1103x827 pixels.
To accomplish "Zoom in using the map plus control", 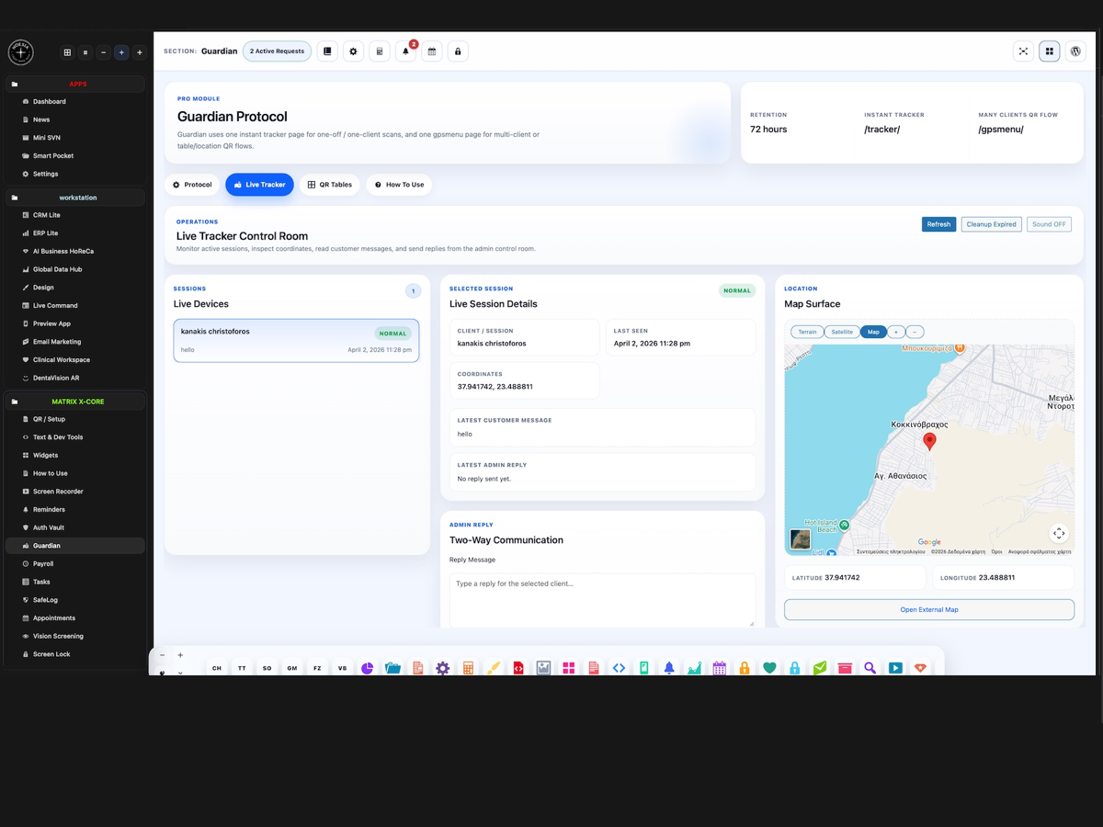I will click(895, 332).
